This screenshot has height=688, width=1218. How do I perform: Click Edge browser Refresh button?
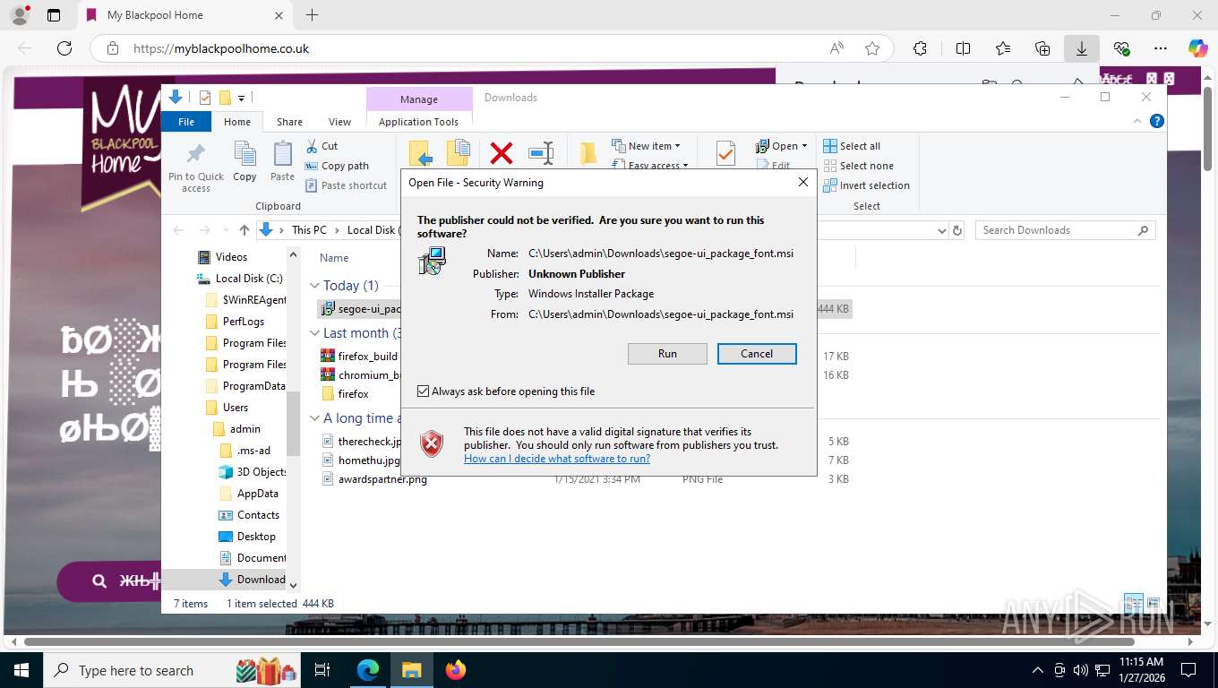pos(64,48)
